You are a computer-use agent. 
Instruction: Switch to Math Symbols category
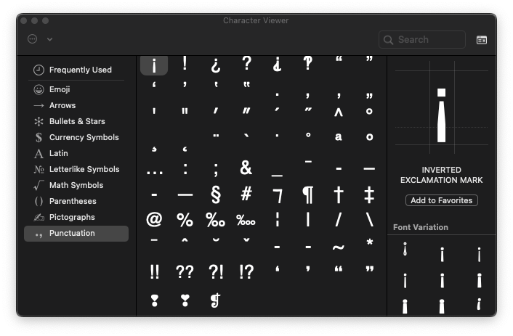point(76,185)
